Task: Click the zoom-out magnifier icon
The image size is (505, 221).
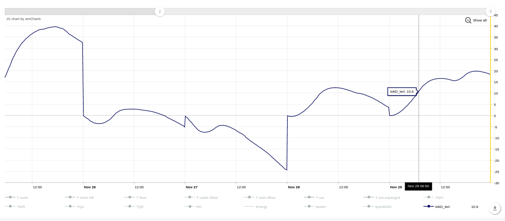Action: [x=468, y=20]
